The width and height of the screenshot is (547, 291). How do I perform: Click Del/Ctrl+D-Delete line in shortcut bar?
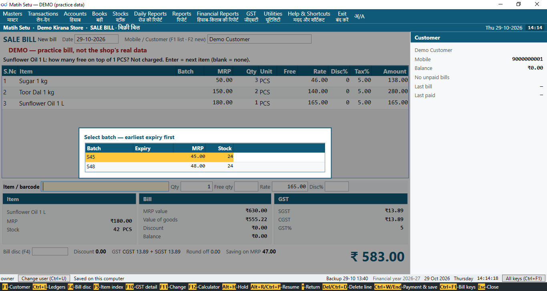click(347, 287)
